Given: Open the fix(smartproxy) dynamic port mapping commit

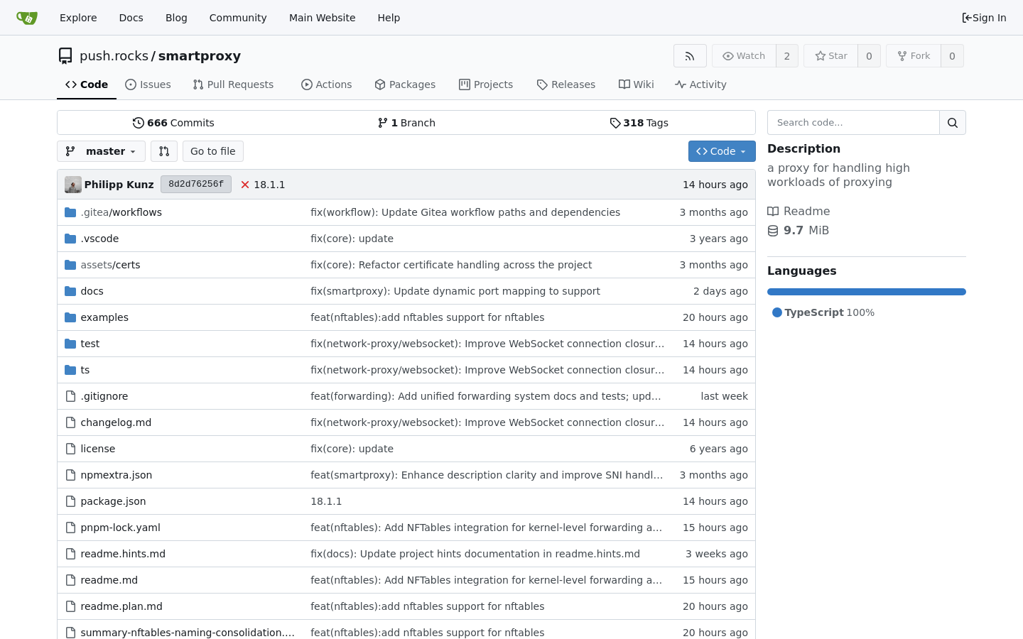Looking at the screenshot, I should (x=455, y=291).
